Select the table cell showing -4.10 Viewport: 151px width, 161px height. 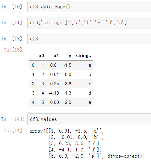click(54, 93)
